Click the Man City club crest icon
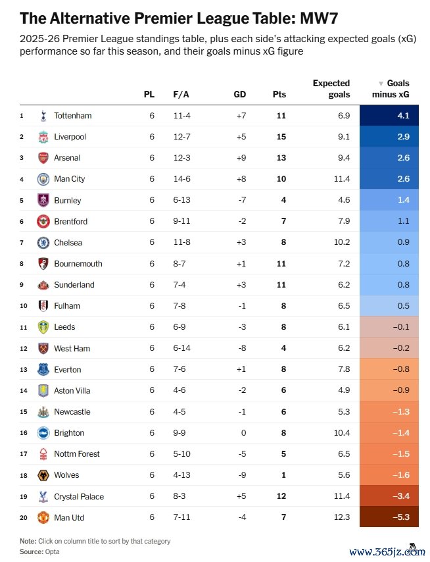This screenshot has width=430, height=562. point(43,179)
